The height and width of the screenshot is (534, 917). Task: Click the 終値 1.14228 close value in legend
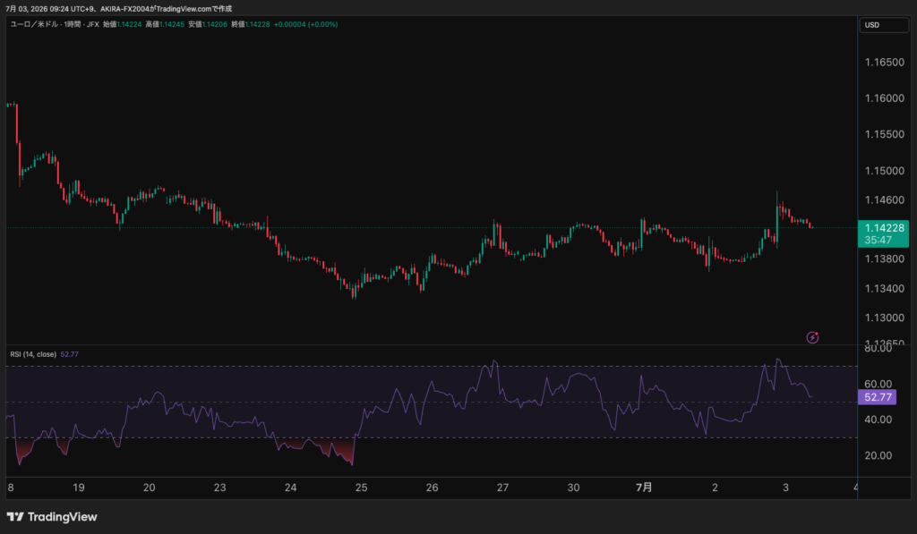[x=251, y=24]
